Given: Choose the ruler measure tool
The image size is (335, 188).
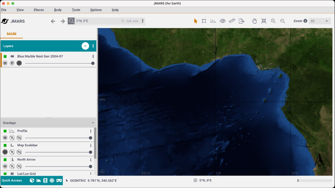Looking at the screenshot, I should click(232, 21).
